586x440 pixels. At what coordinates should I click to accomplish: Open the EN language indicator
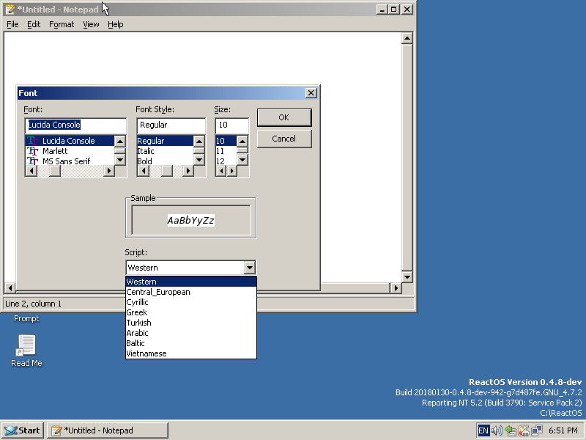[483, 430]
